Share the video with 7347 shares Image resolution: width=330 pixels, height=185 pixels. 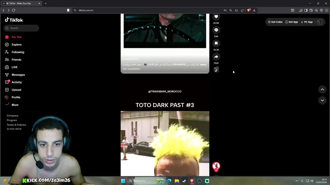tap(216, 57)
